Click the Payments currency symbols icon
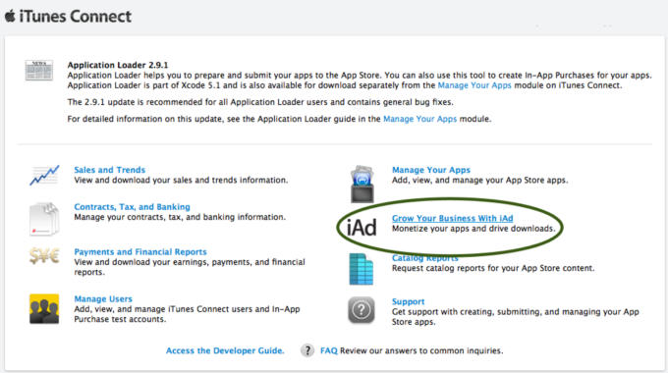 pos(44,256)
